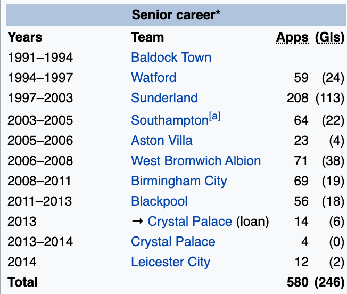Click the Southampton team link
Screen dimensions: 347x294
point(169,120)
